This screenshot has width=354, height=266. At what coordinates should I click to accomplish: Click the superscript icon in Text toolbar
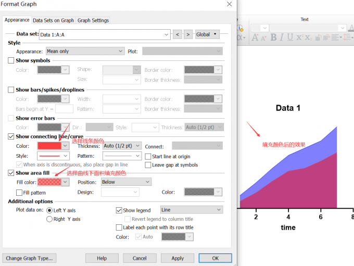pyautogui.click(x=299, y=37)
